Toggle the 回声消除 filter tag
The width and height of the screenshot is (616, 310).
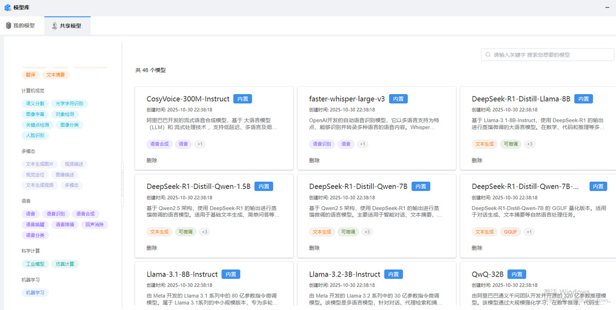(94, 225)
